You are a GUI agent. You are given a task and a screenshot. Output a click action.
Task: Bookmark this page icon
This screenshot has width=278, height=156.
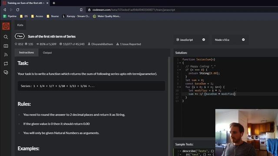[81, 10]
